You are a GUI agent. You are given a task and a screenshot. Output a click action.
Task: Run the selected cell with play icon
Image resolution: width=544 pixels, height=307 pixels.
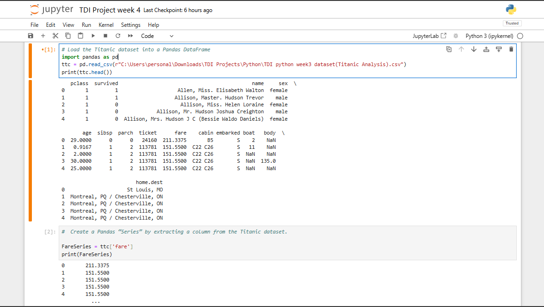[93, 36]
